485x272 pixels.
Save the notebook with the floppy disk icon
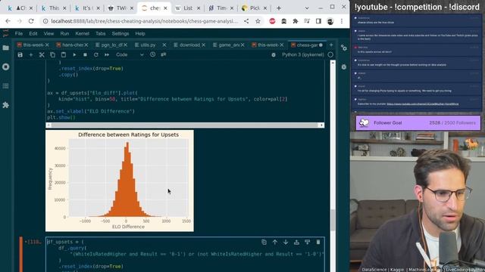[20, 55]
